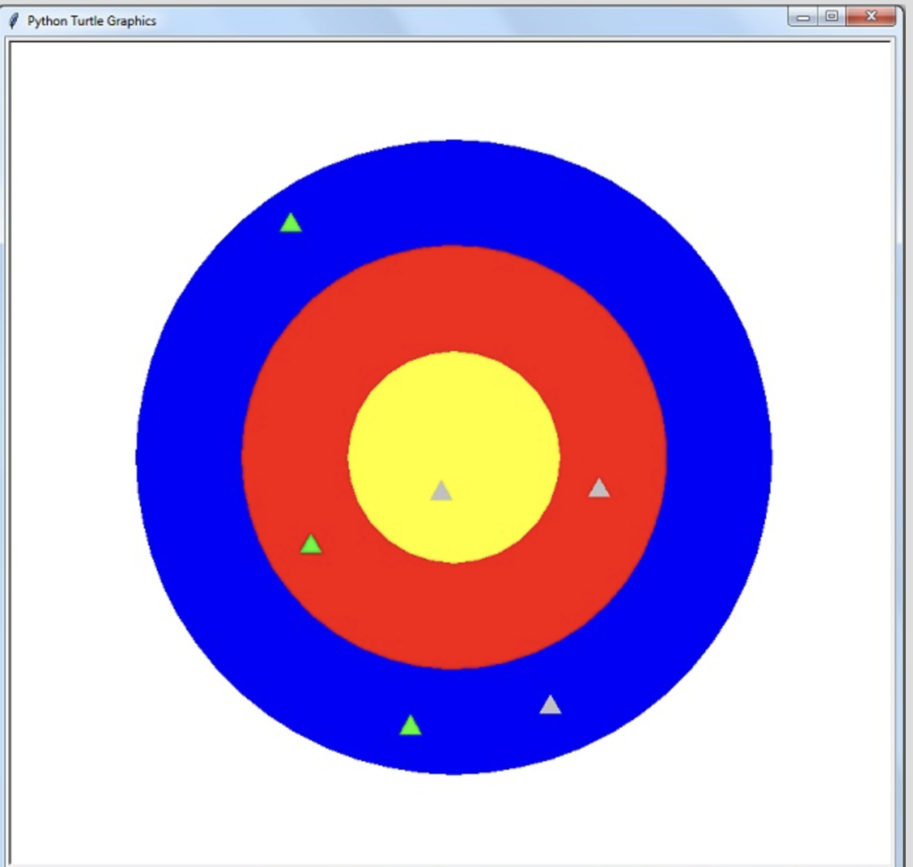The height and width of the screenshot is (867, 913).
Task: Maximize the Python Turtle Graphics window
Action: click(x=832, y=16)
